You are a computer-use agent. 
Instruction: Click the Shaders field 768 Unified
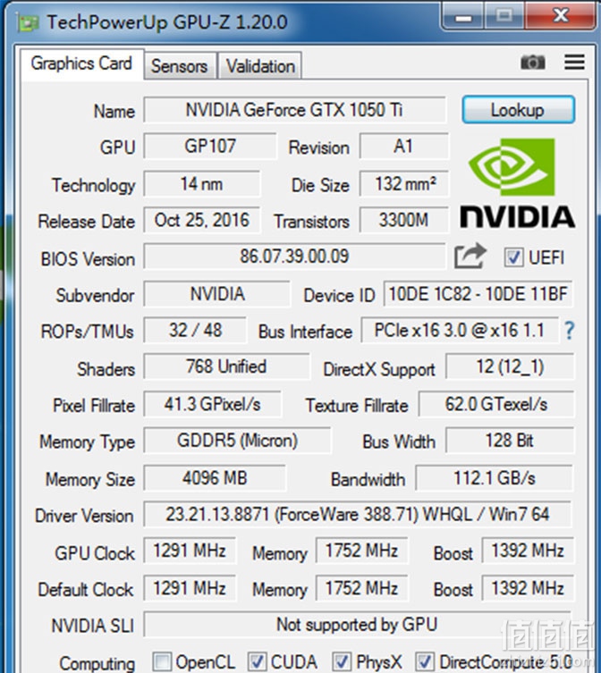point(226,366)
